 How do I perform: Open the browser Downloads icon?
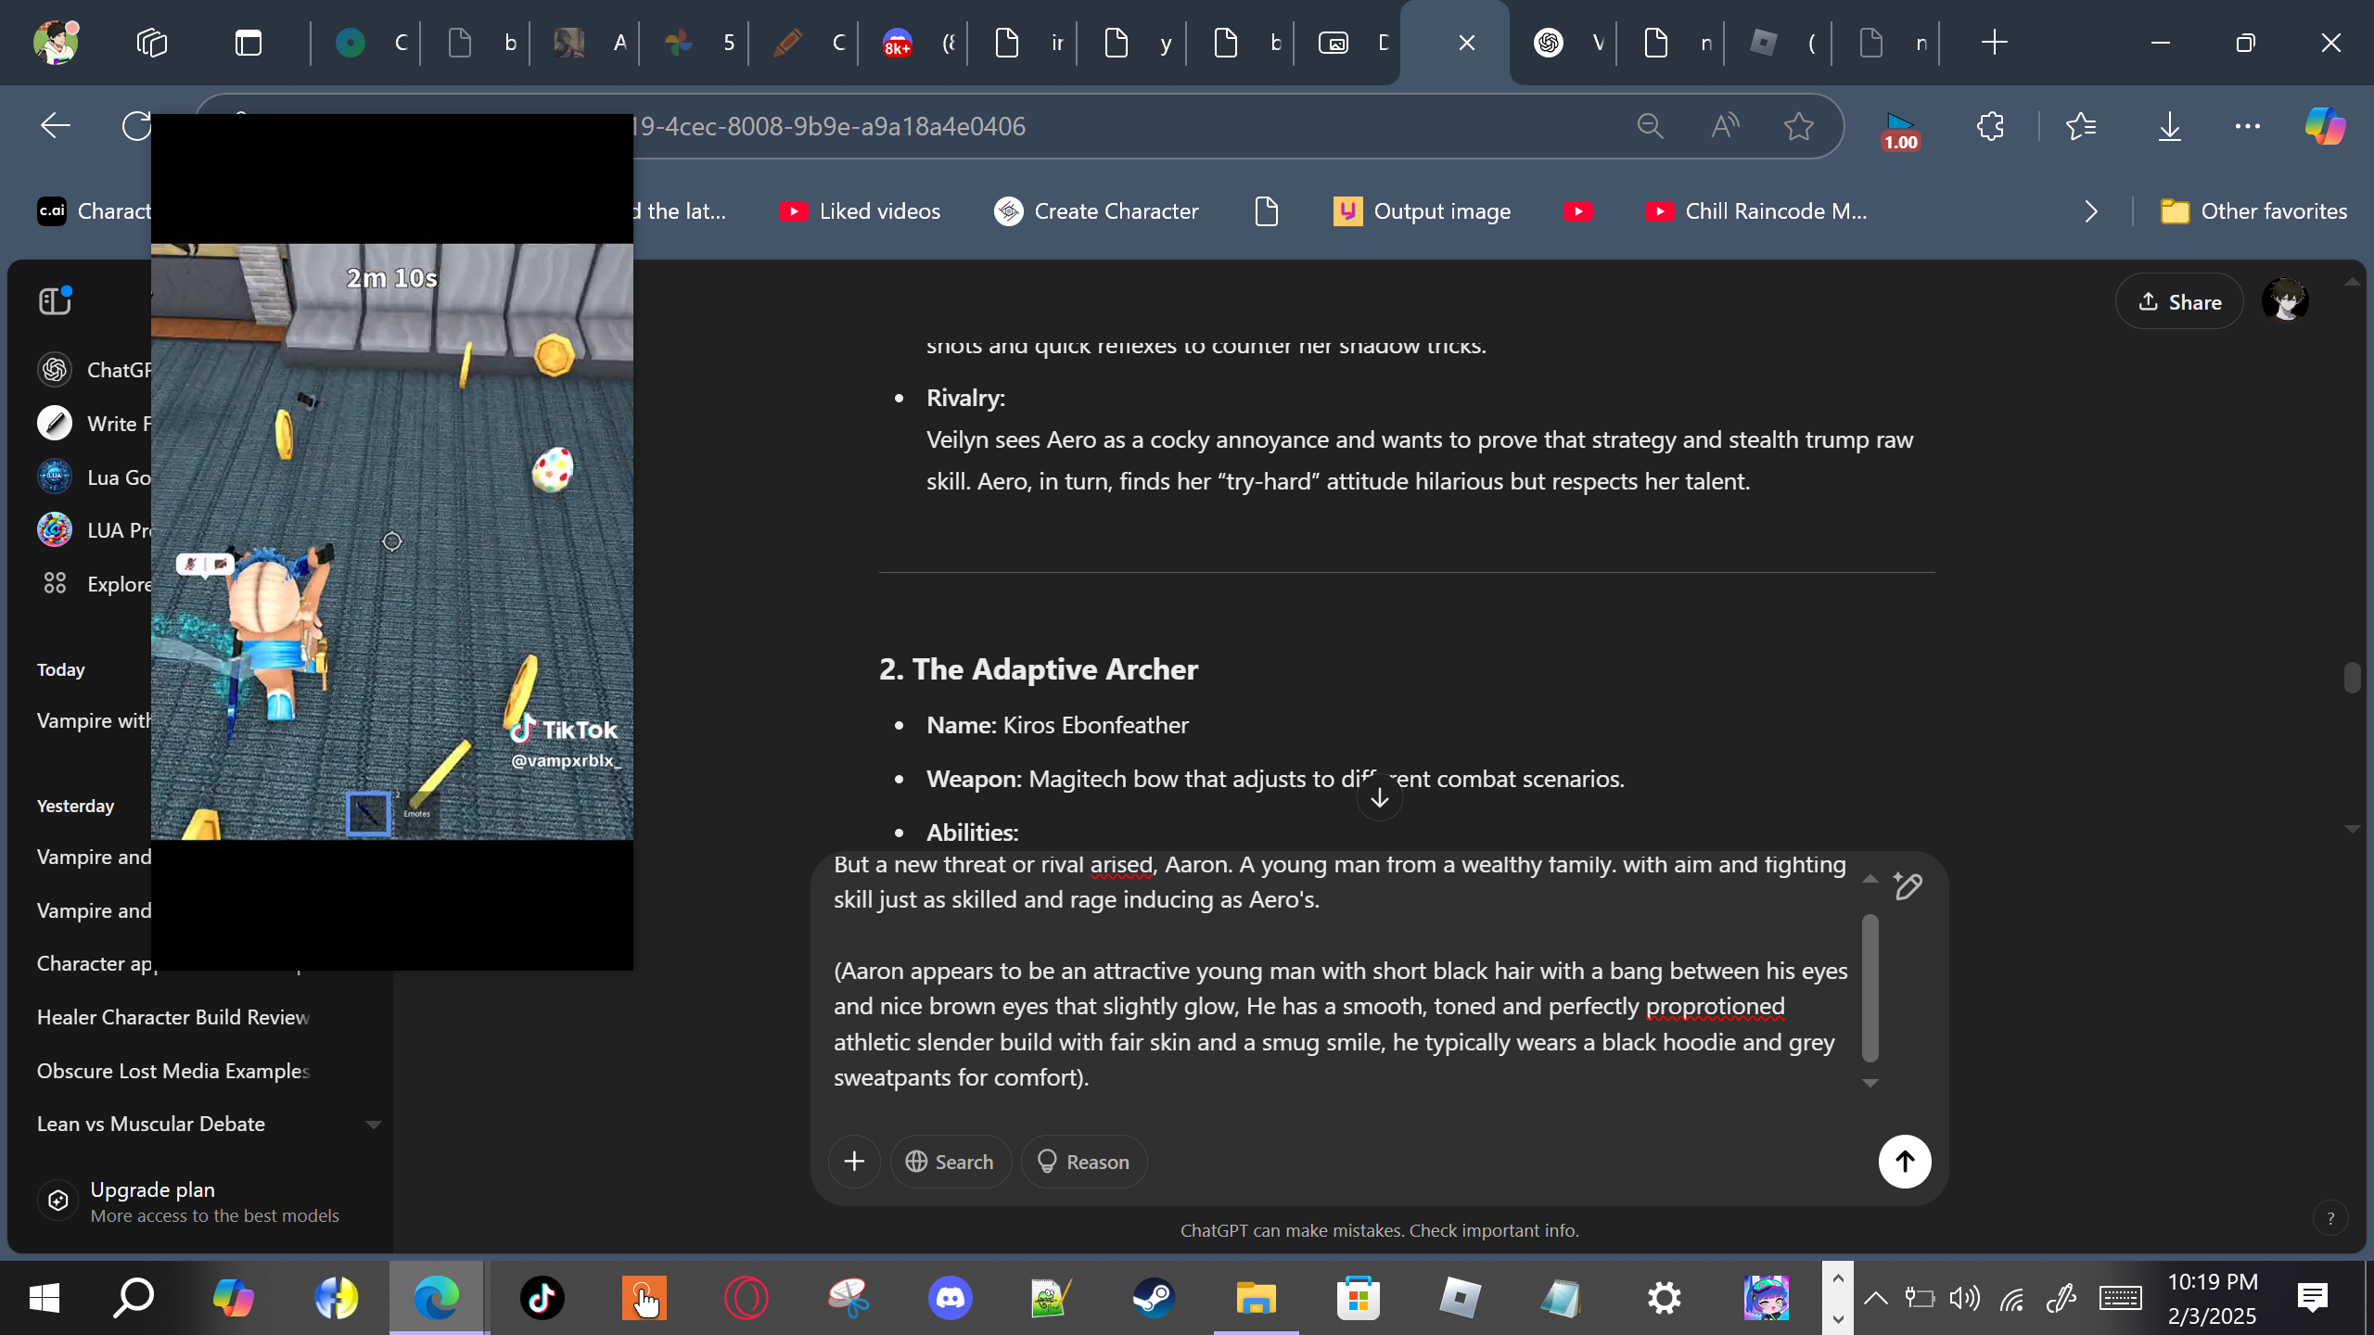[2169, 126]
